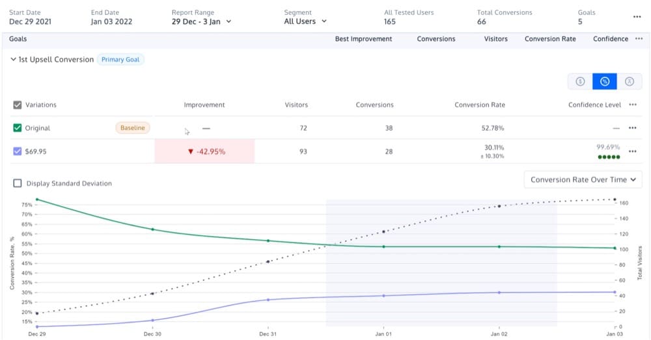Image resolution: width=651 pixels, height=340 pixels.
Task: Select the percentage view icon
Action: 604,81
